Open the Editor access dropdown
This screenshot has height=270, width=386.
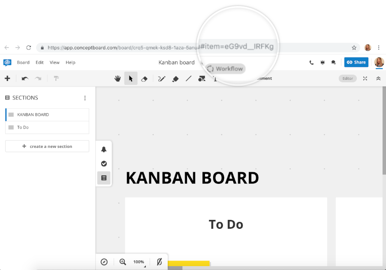[347, 78]
